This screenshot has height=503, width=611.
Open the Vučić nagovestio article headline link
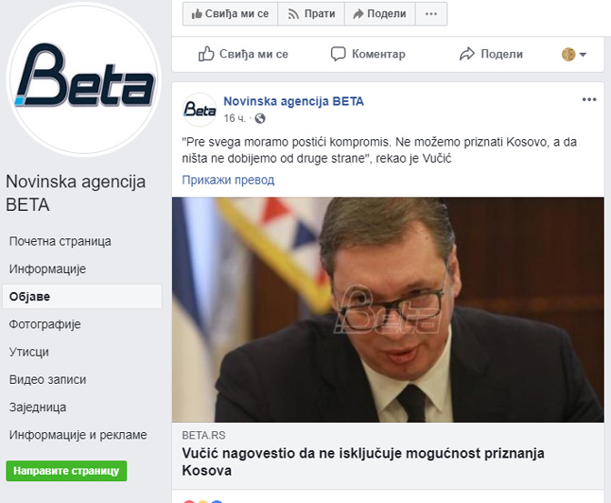click(x=363, y=462)
